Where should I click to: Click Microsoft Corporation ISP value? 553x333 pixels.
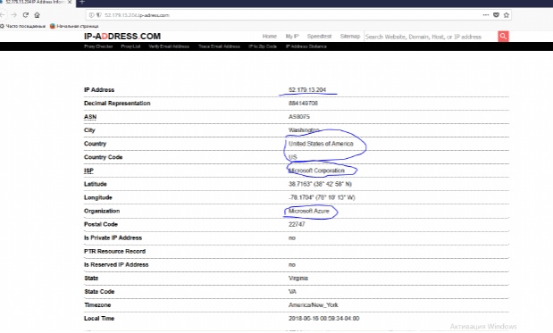pos(316,171)
